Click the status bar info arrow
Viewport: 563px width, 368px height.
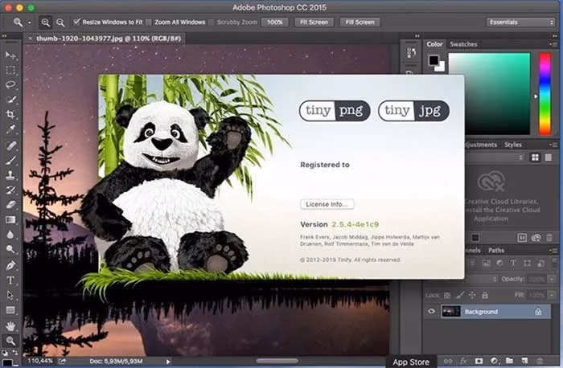[x=167, y=362]
